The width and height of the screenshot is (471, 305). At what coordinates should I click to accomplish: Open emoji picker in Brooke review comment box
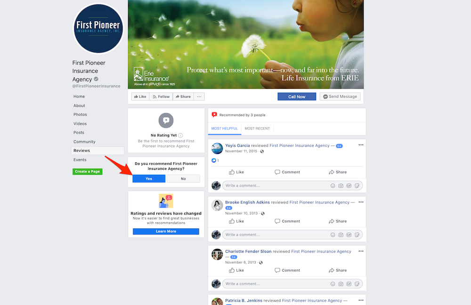pyautogui.click(x=333, y=235)
